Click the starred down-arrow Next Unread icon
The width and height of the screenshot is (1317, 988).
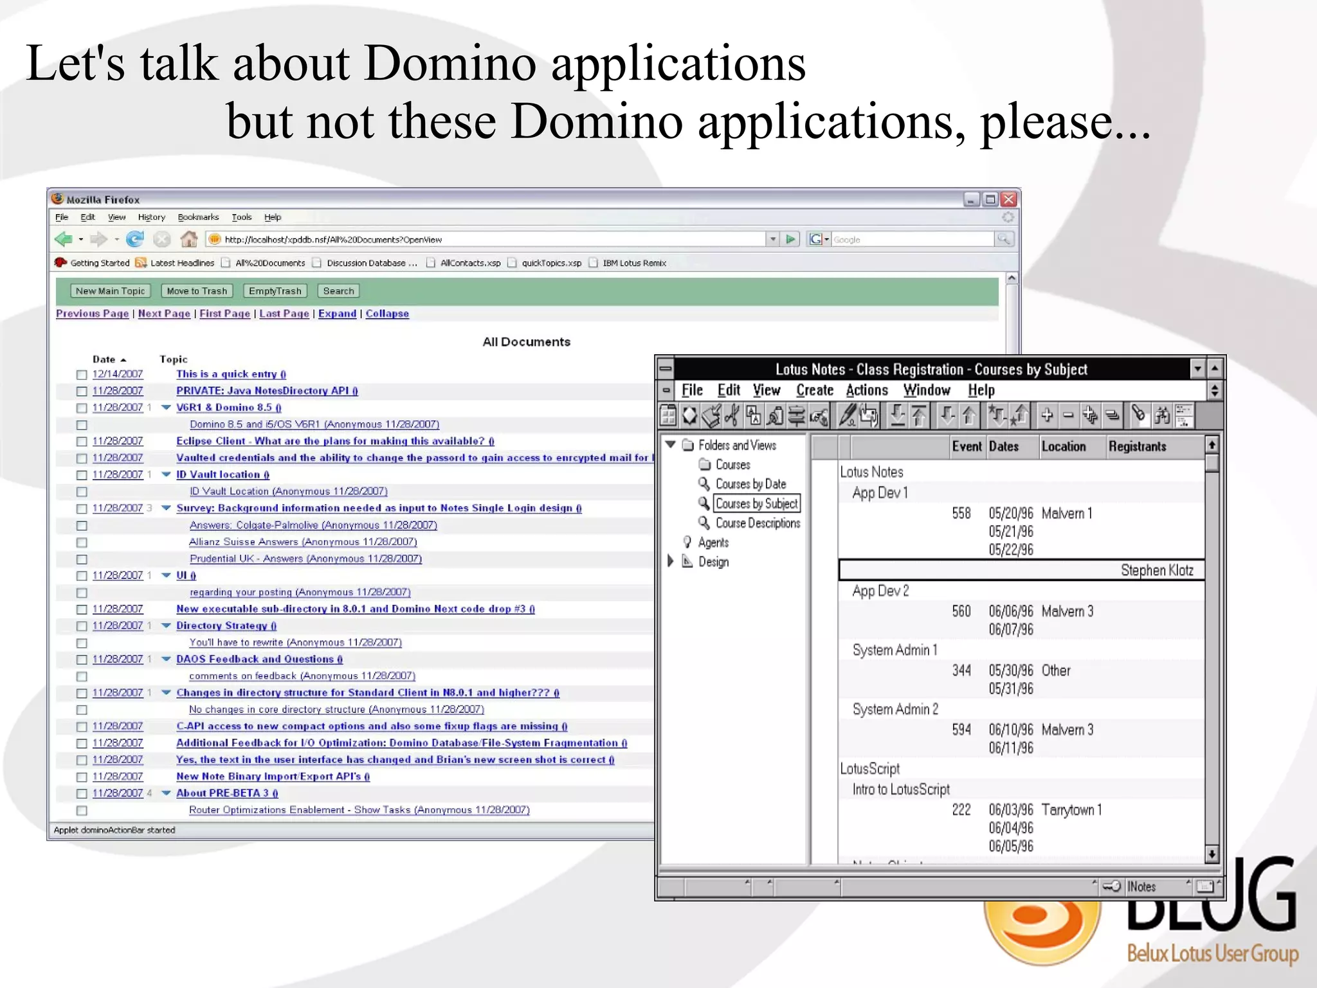click(997, 416)
